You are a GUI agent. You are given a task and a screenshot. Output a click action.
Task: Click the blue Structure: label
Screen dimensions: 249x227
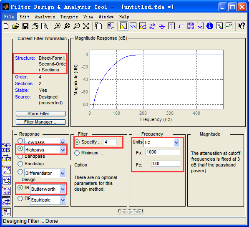(25, 58)
